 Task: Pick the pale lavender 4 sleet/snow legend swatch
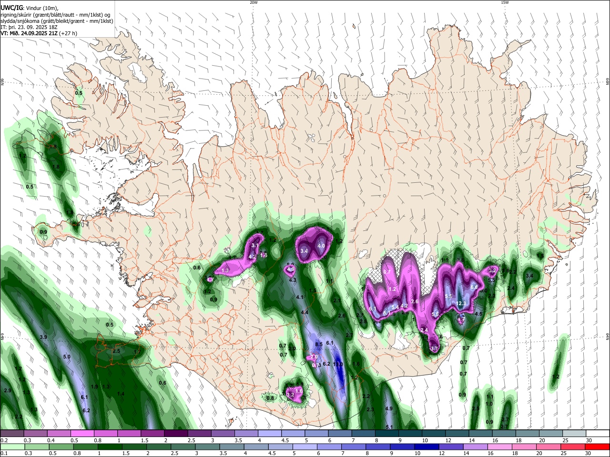point(271,433)
